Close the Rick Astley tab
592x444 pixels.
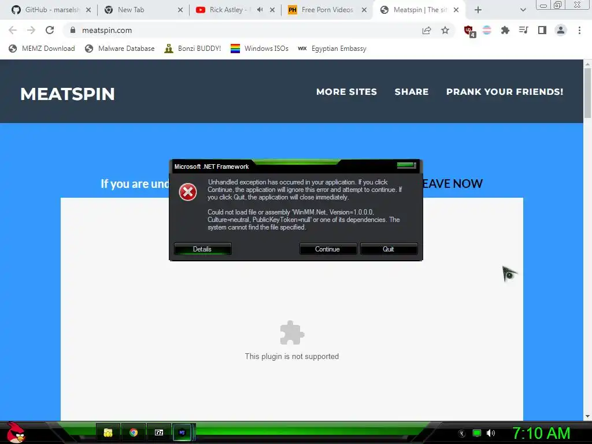pos(272,10)
